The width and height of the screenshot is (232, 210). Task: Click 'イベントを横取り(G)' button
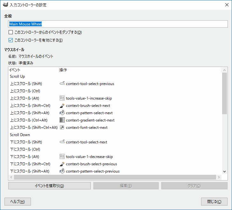tap(49, 186)
